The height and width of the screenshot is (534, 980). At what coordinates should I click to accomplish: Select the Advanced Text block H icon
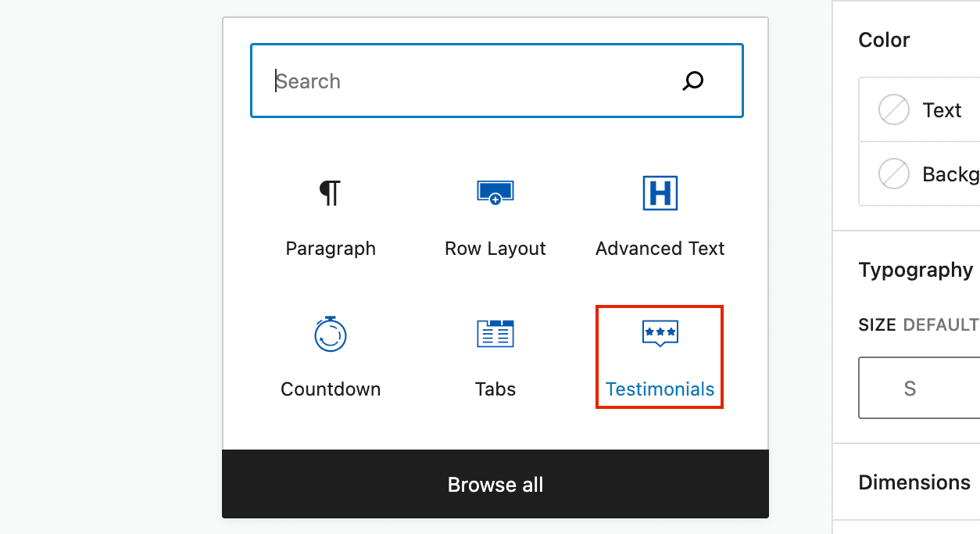point(660,193)
